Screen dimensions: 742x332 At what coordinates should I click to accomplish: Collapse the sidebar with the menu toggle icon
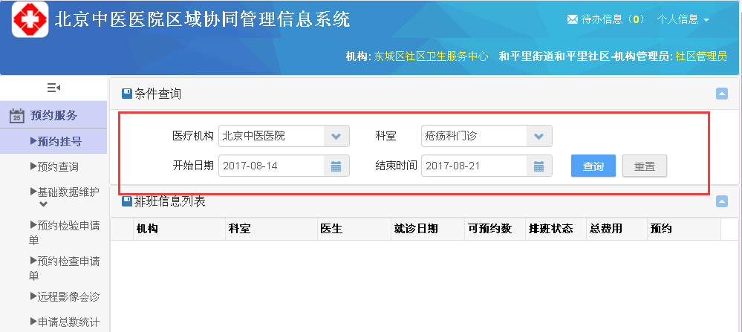tap(53, 88)
